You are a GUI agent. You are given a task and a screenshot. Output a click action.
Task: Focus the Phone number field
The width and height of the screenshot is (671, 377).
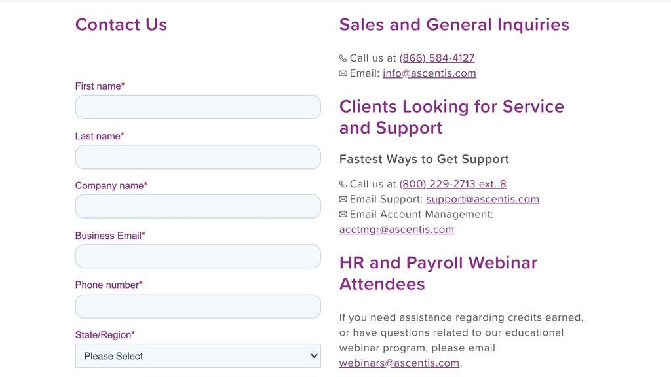198,306
